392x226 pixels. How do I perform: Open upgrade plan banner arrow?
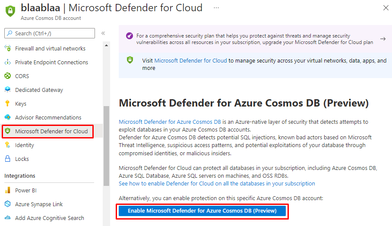click(x=383, y=39)
